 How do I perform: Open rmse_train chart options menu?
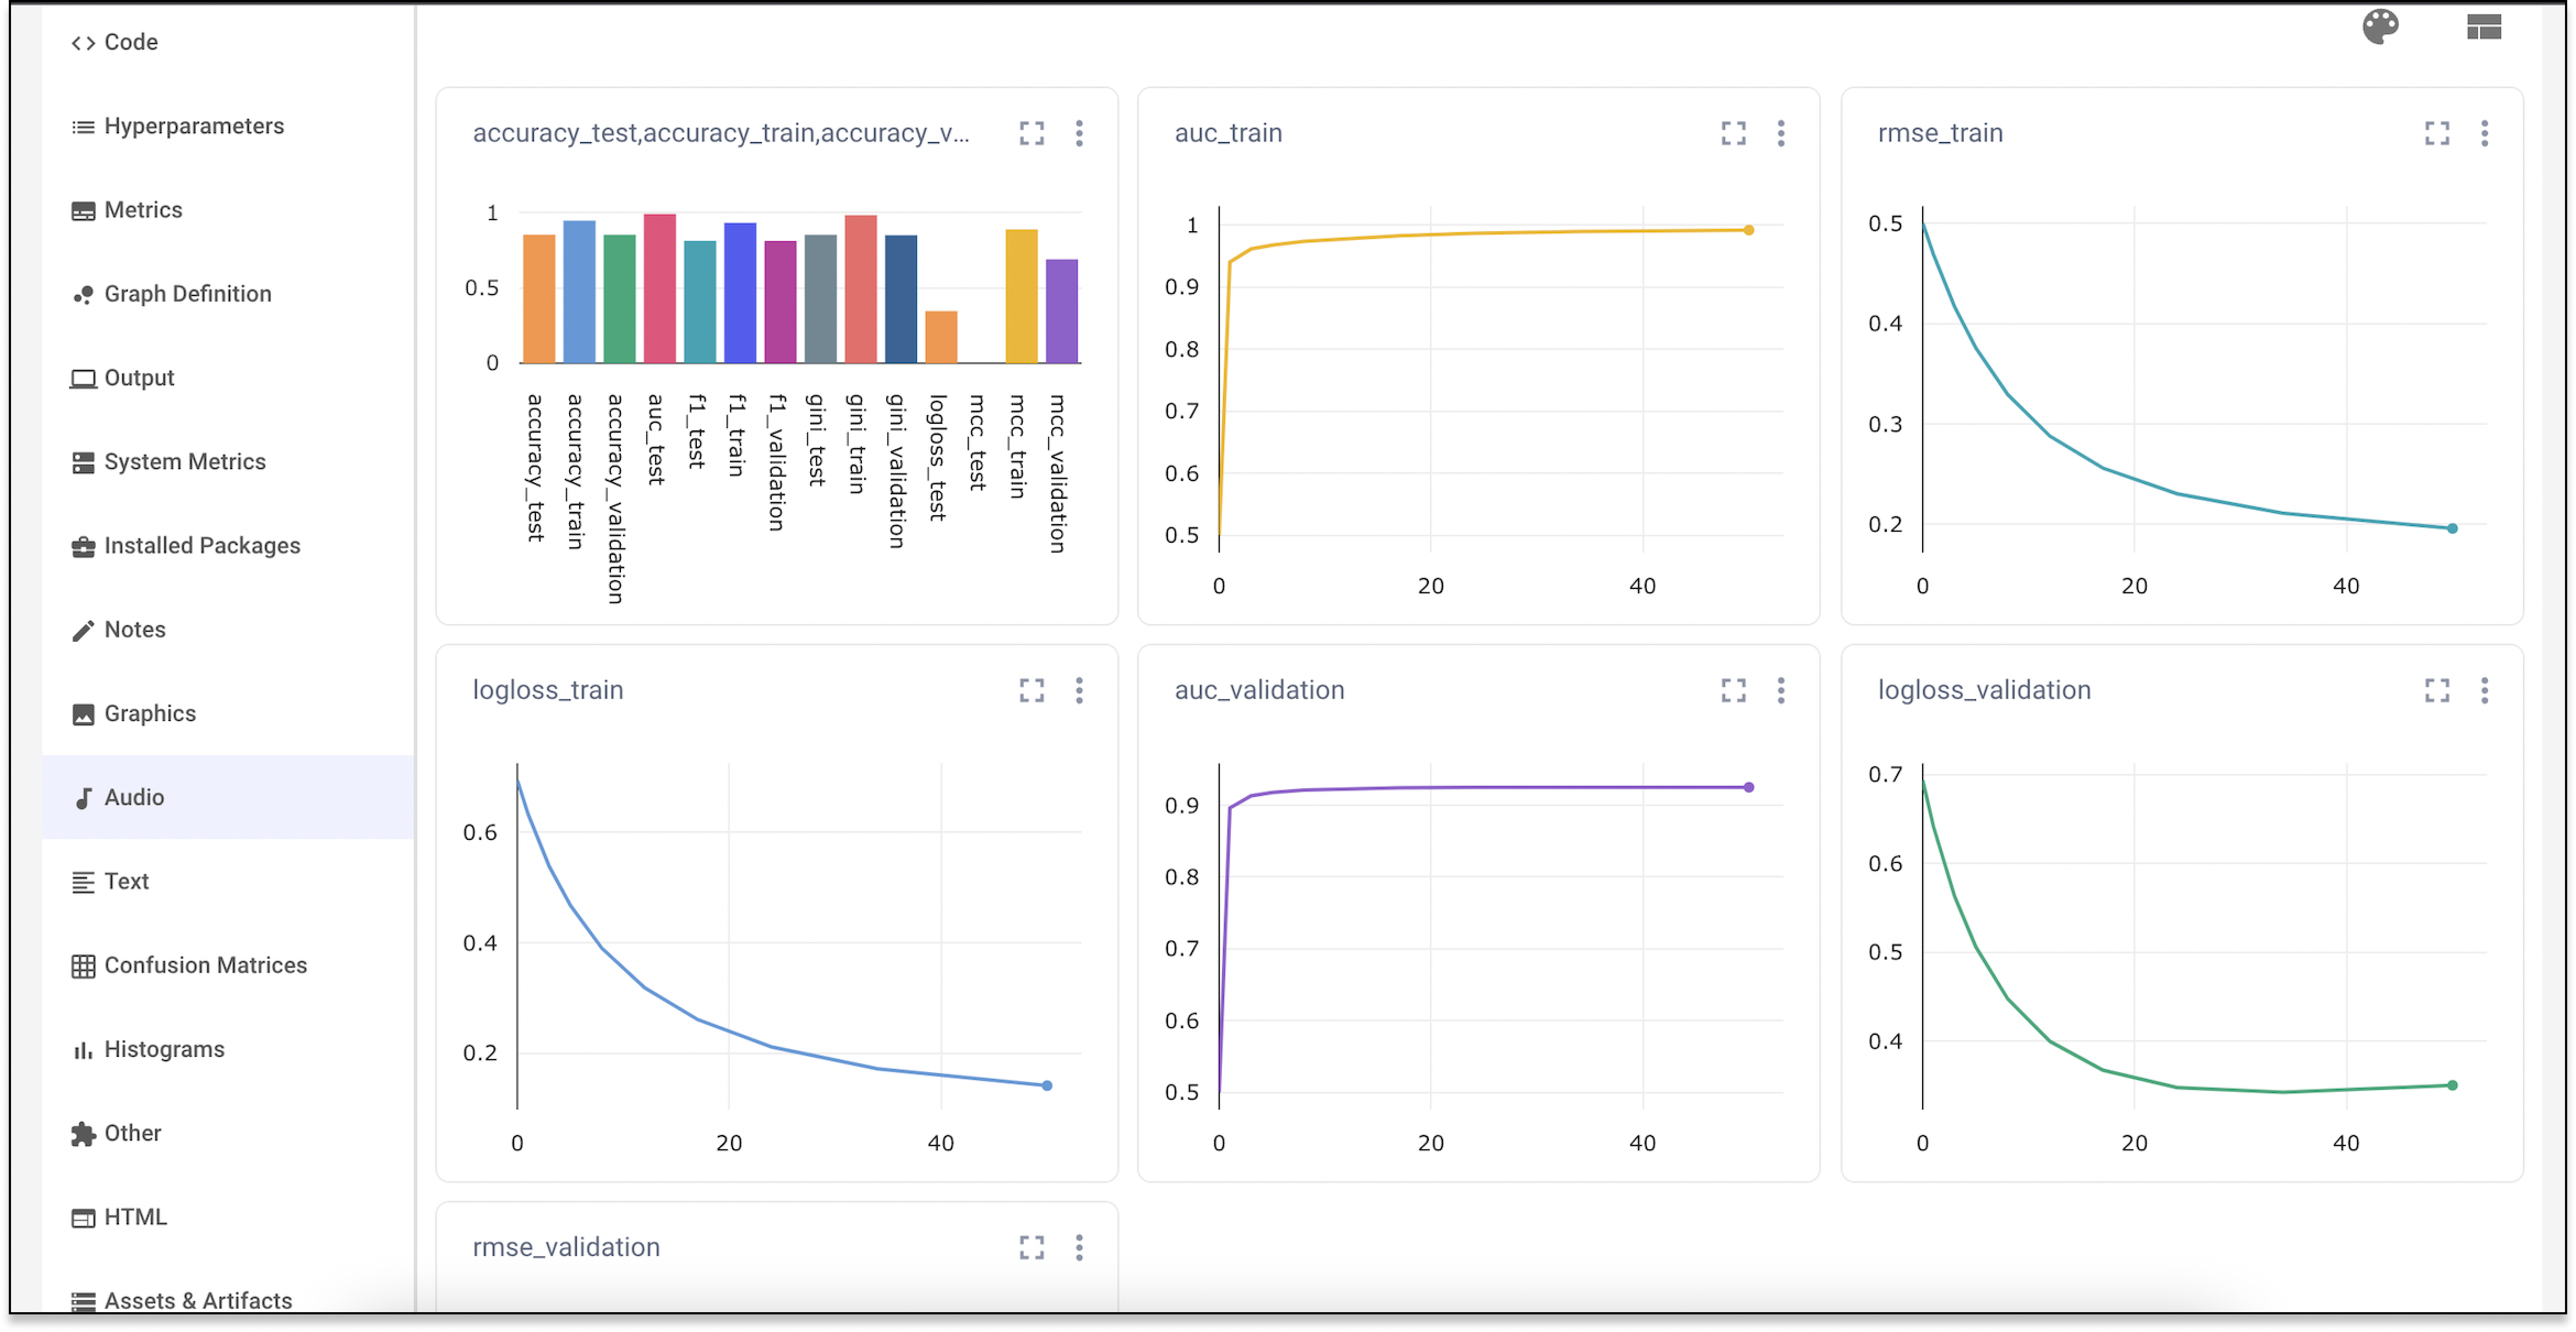point(2484,133)
